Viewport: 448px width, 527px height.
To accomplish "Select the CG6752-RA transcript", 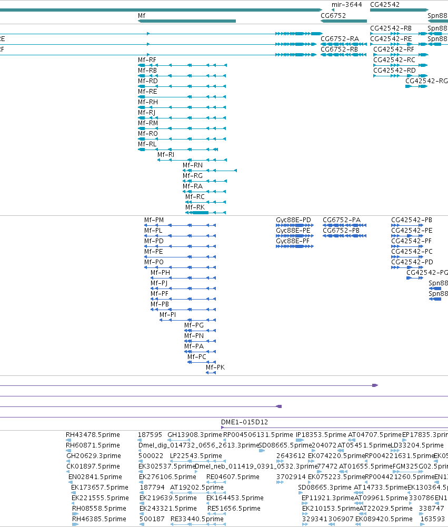I will [343, 44].
